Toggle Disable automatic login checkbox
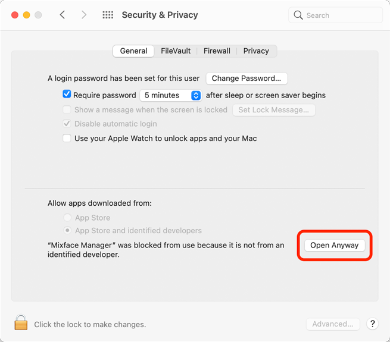The height and width of the screenshot is (342, 390). point(67,124)
